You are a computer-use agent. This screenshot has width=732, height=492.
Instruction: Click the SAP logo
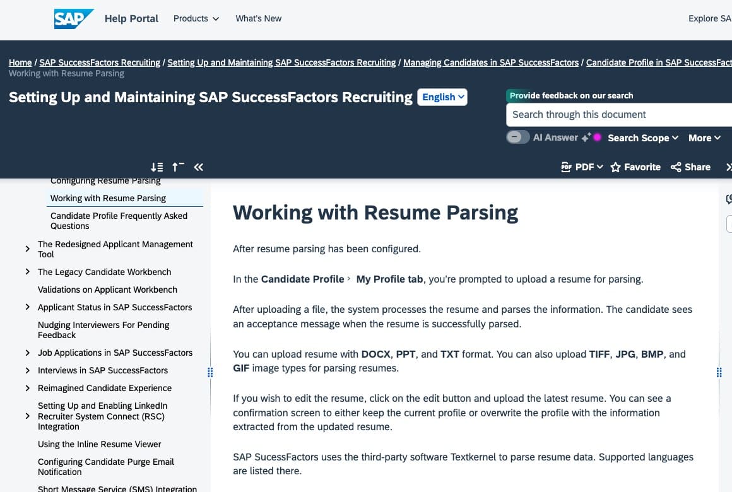(x=74, y=19)
